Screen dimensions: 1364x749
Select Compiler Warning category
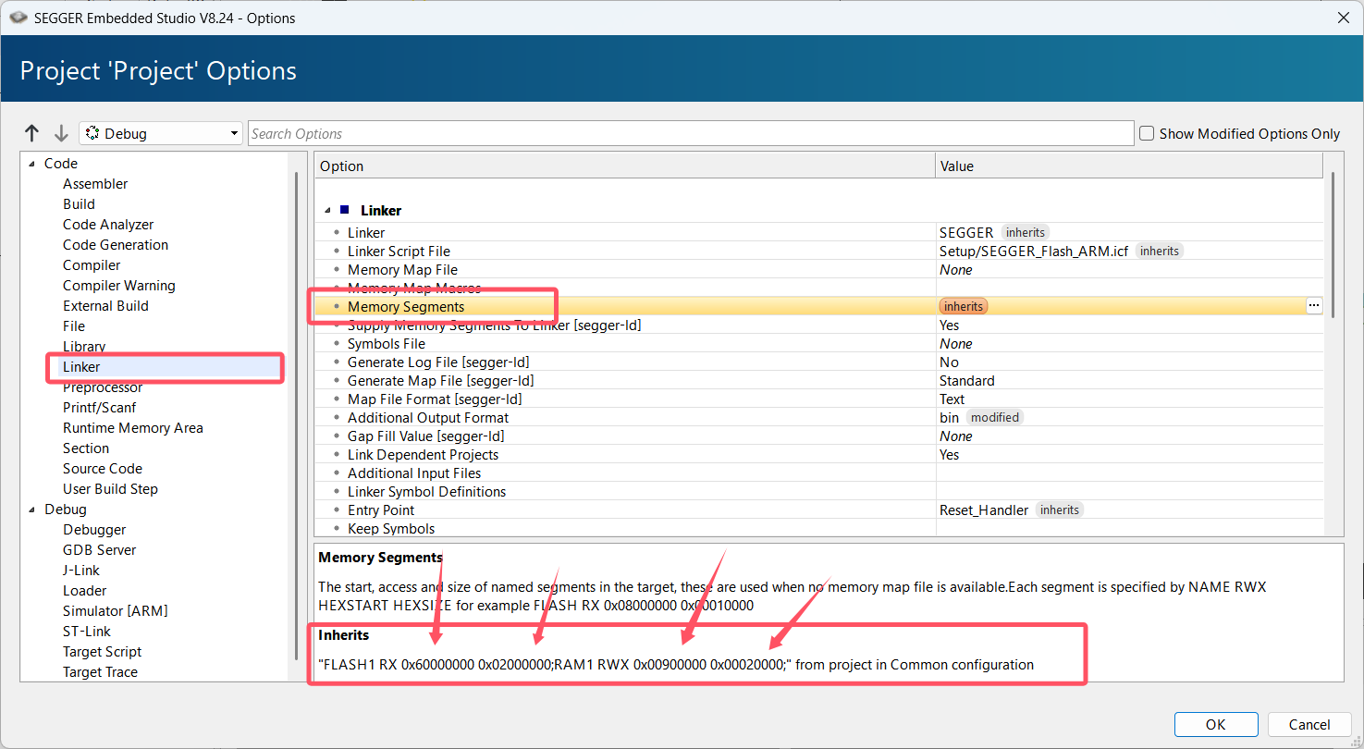[119, 286]
